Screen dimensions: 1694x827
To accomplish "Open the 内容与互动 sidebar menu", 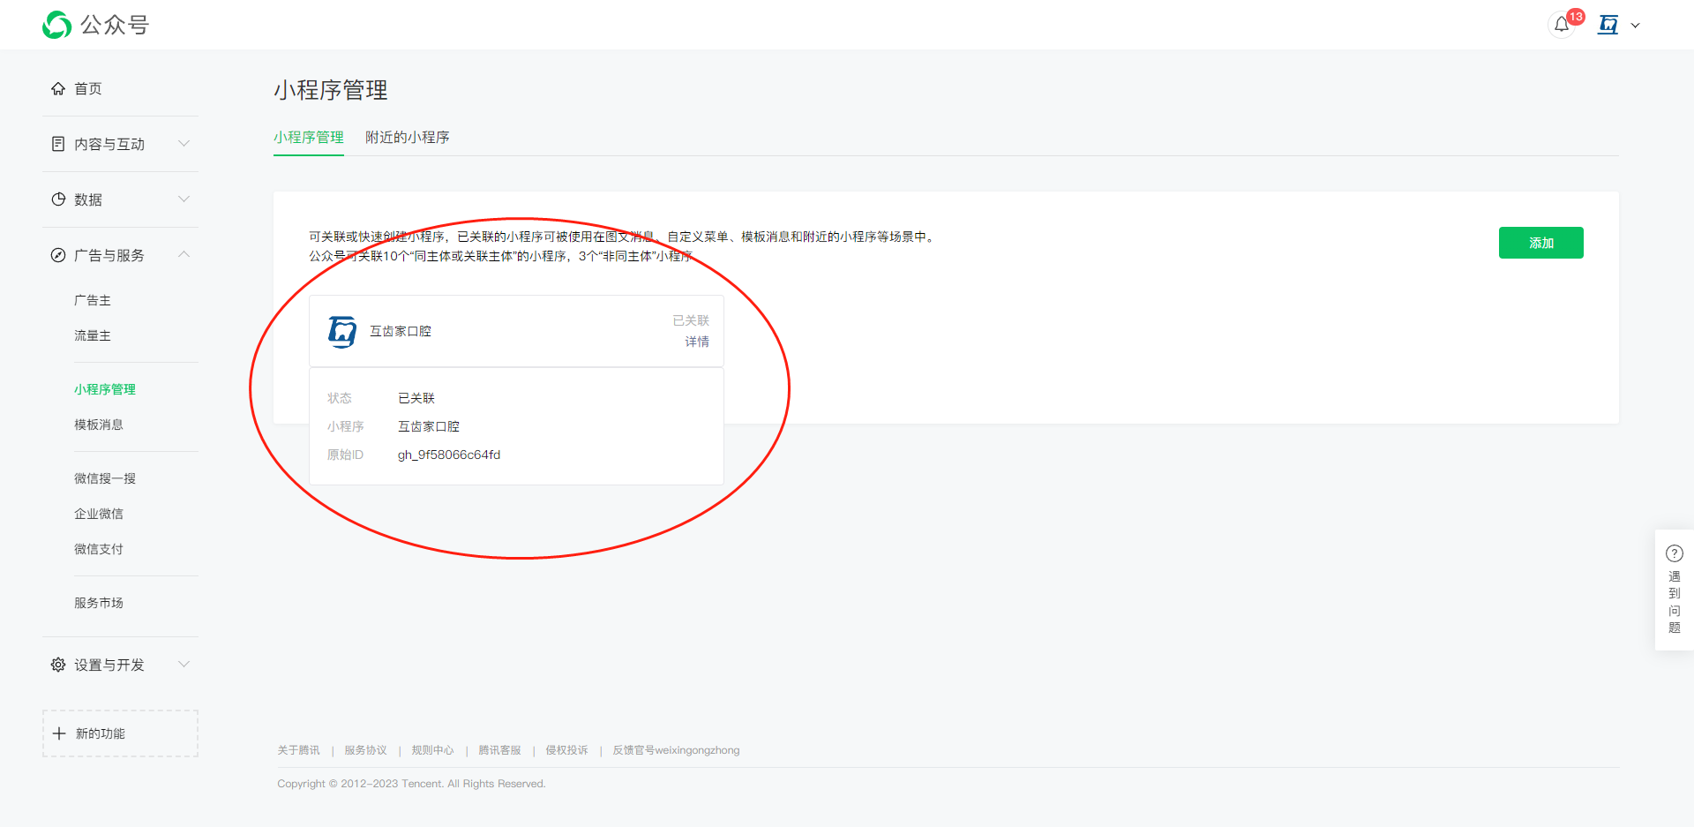I will point(109,144).
